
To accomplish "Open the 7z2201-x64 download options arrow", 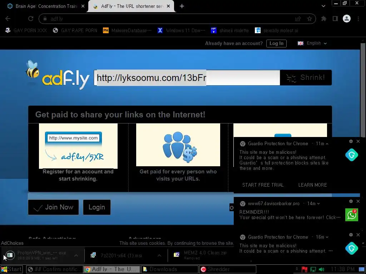I will point(159,255).
